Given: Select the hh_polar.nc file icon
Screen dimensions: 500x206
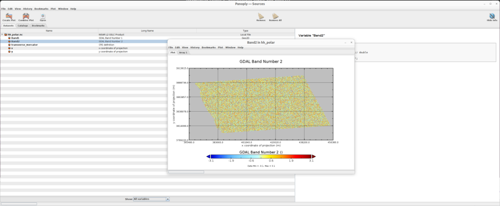Looking at the screenshot, I should (x=6, y=34).
